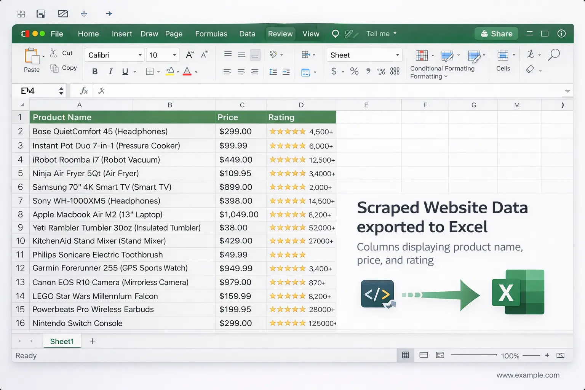Align text left
585x390 pixels.
227,72
